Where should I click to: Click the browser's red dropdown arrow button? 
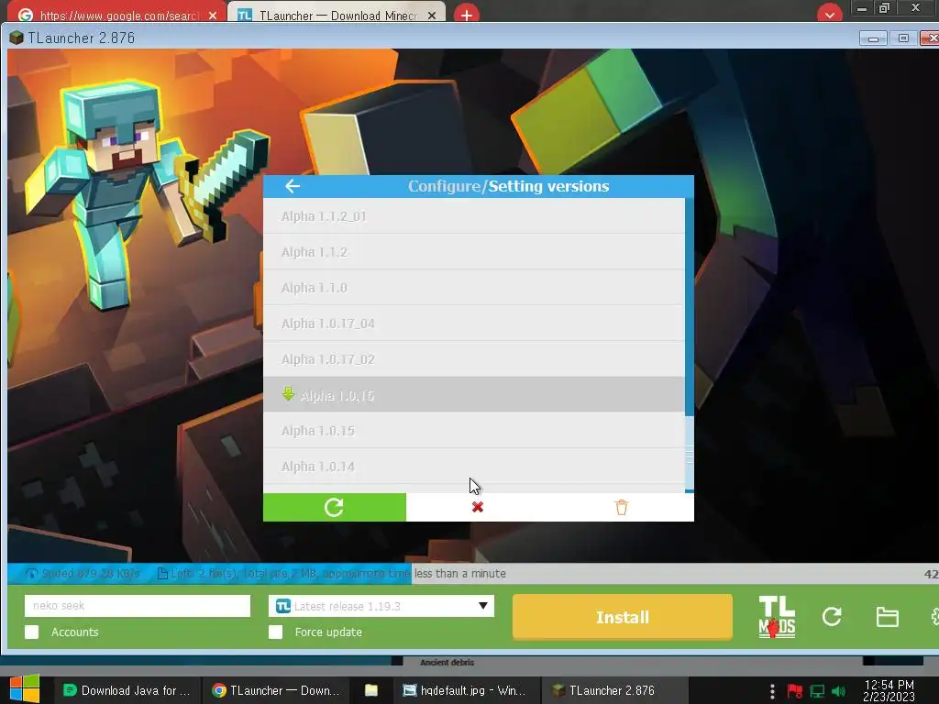(829, 13)
